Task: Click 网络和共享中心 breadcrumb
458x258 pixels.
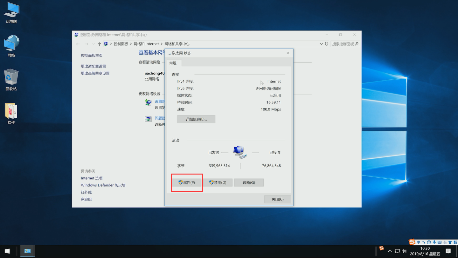Action: [177, 44]
